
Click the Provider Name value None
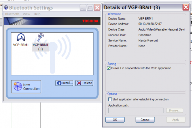click(x=142, y=46)
